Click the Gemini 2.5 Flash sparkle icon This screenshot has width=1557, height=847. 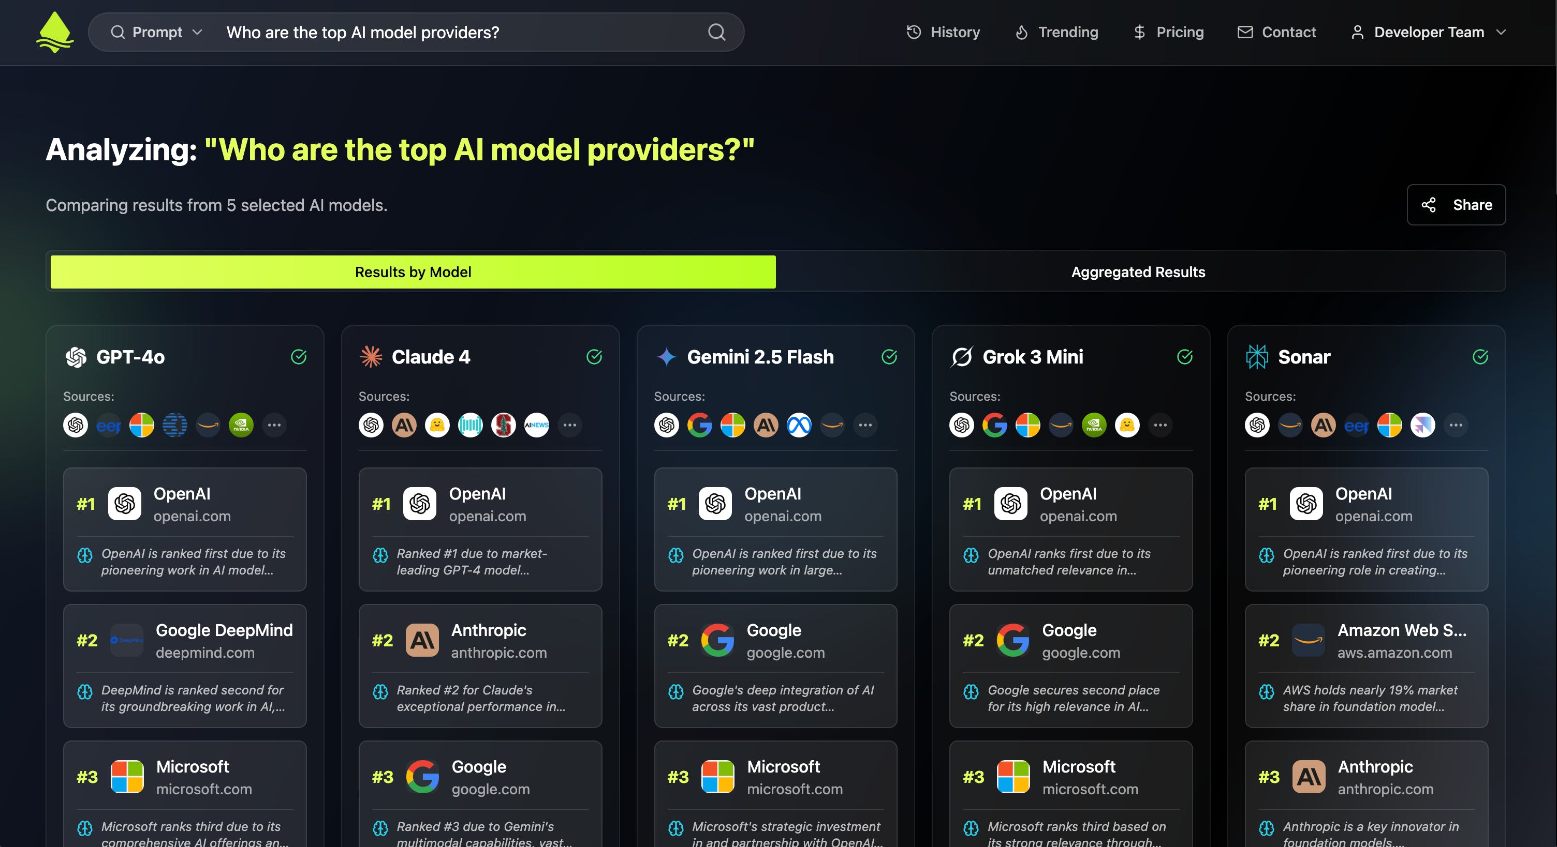666,357
